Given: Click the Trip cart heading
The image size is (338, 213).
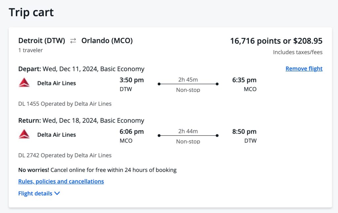Looking at the screenshot, I should [31, 13].
